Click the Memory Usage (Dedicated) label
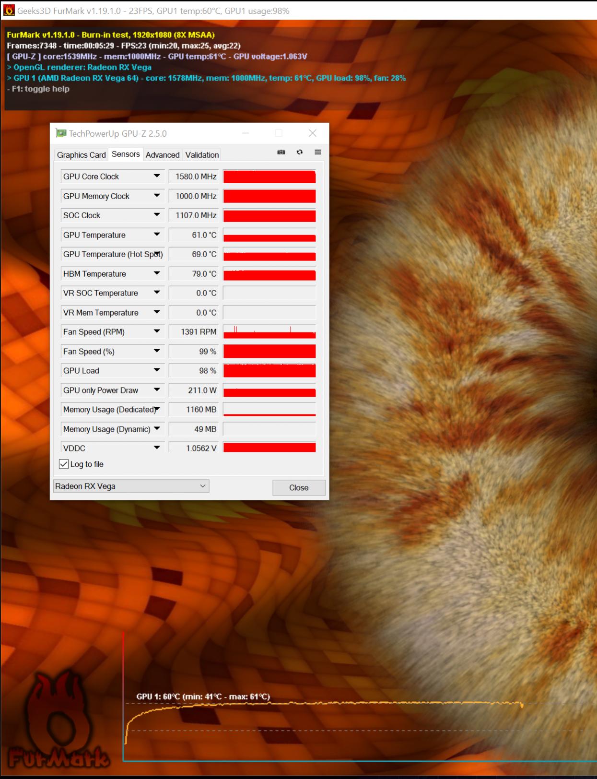 point(110,410)
